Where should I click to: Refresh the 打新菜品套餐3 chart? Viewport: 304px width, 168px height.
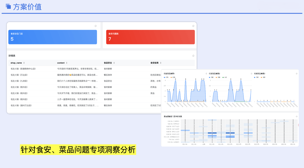point(297,73)
